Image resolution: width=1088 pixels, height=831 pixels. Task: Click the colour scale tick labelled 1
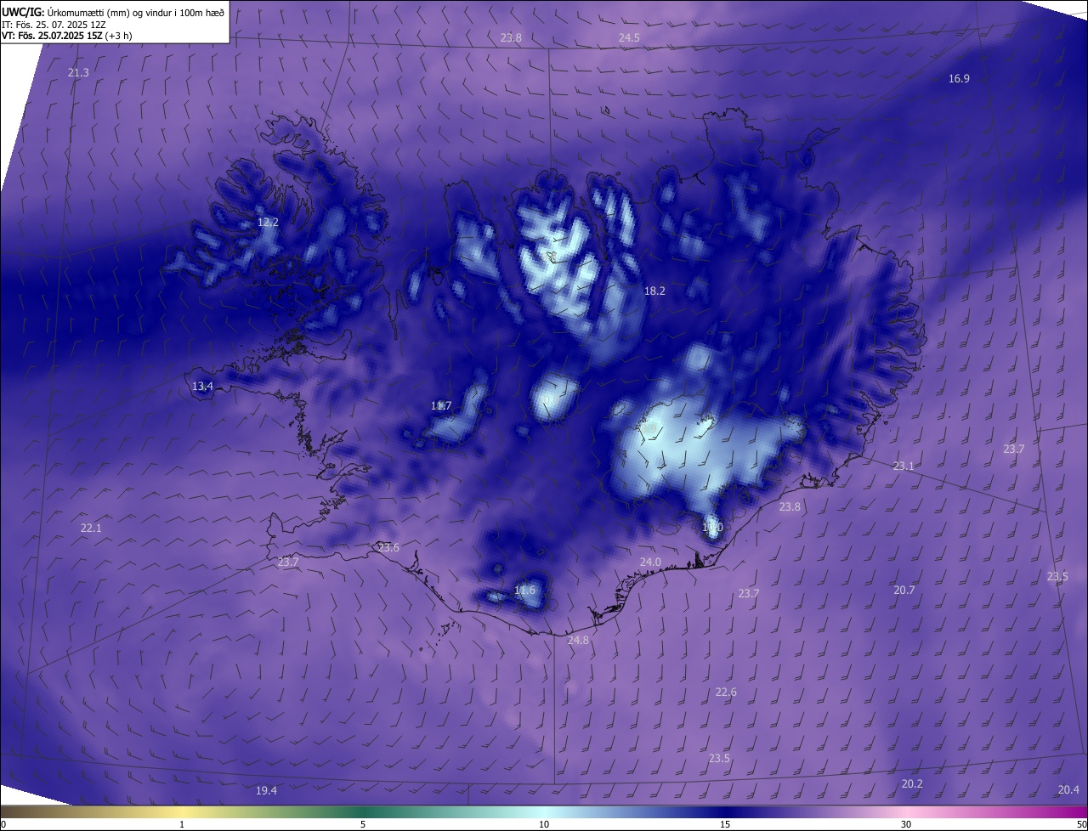click(182, 824)
